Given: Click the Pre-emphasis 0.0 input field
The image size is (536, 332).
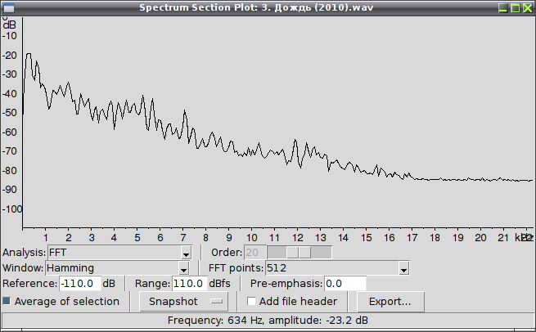Looking at the screenshot, I should (345, 284).
